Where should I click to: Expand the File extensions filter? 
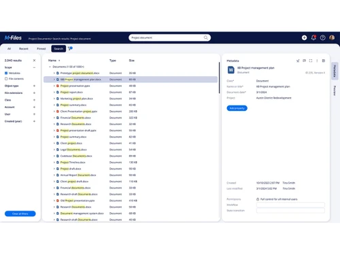coord(34,93)
